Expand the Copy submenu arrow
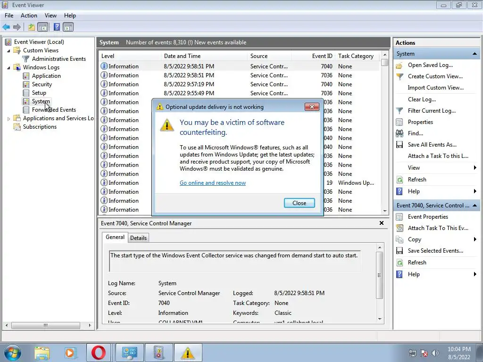 475,239
